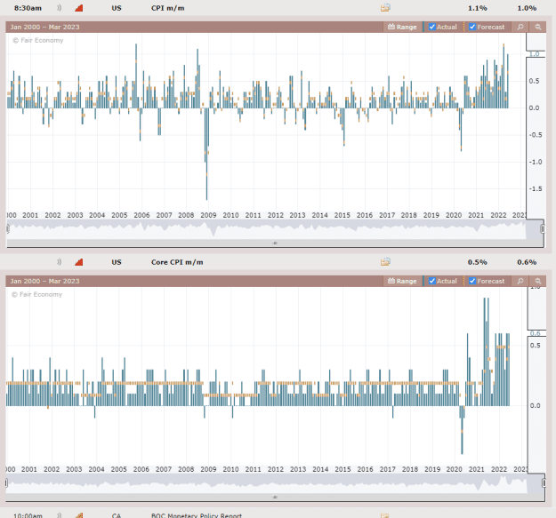Toggle Actual checkbox on CPI m/m chart
The width and height of the screenshot is (556, 518).
(431, 27)
